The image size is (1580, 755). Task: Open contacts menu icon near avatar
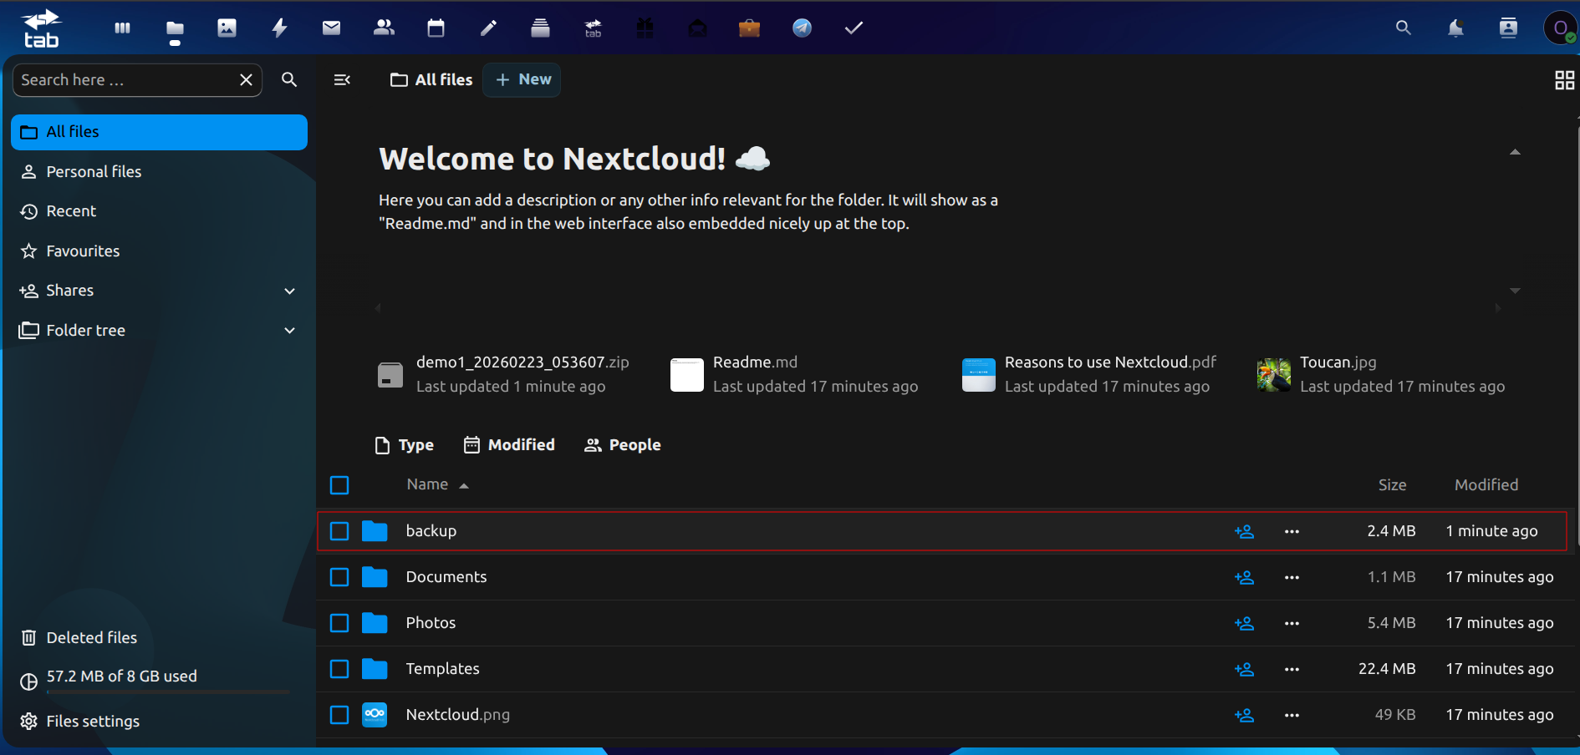[1508, 28]
